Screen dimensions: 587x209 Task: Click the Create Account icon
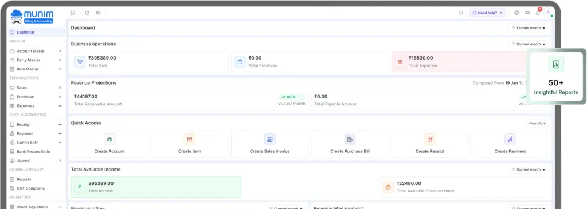tap(109, 140)
